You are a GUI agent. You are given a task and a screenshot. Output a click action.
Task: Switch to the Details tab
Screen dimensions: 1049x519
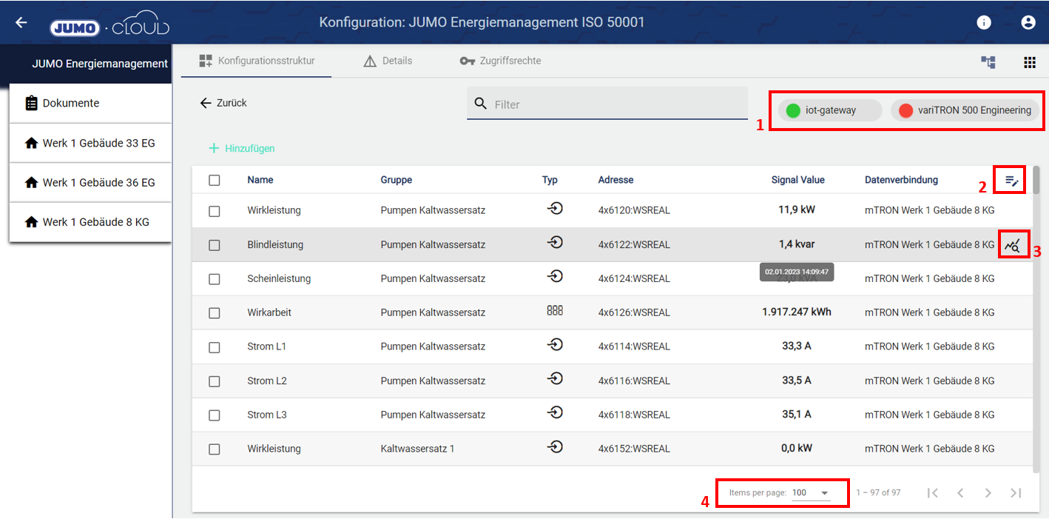(388, 61)
